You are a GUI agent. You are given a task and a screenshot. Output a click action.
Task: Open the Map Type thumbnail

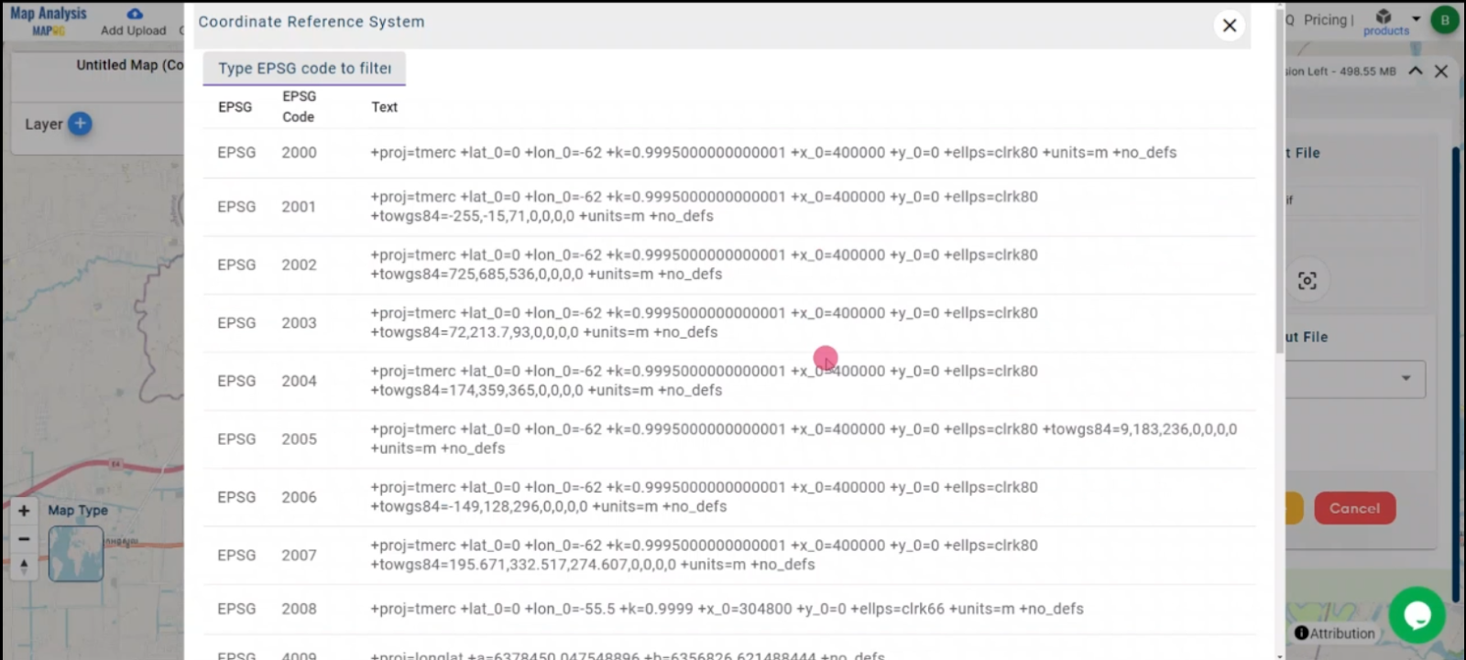point(76,554)
